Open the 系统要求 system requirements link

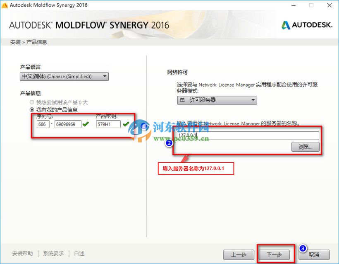53,253
